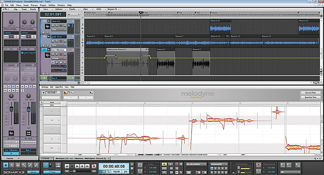Pause the transport
Screen dimensions: 324x175
(82, 166)
